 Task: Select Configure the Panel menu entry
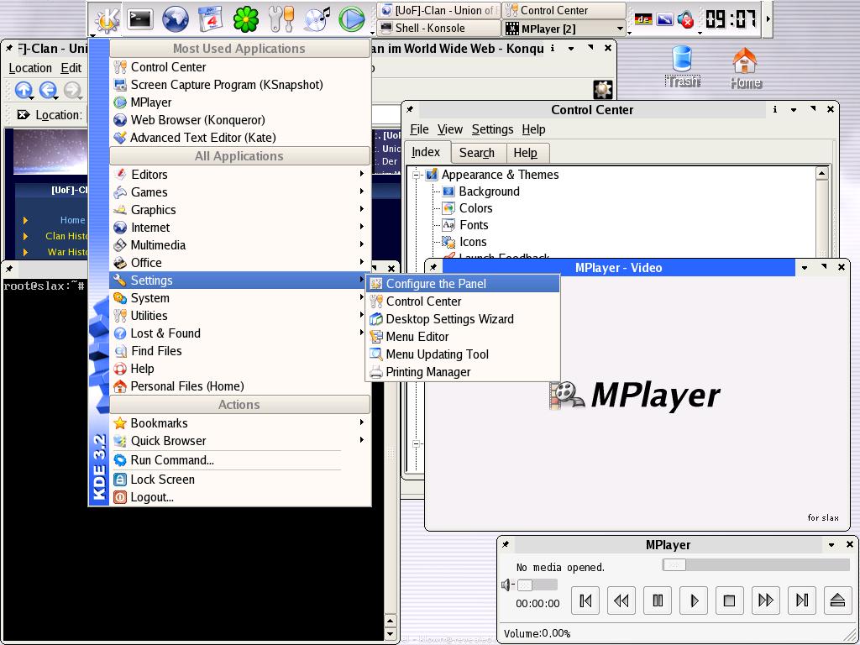tap(436, 284)
